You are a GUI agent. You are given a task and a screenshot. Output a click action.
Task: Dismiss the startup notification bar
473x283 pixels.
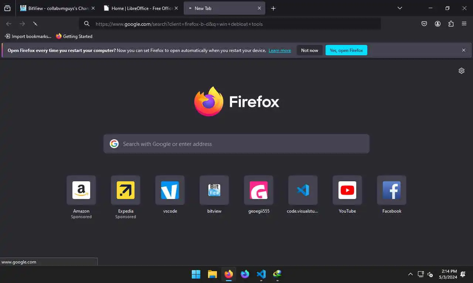(464, 50)
